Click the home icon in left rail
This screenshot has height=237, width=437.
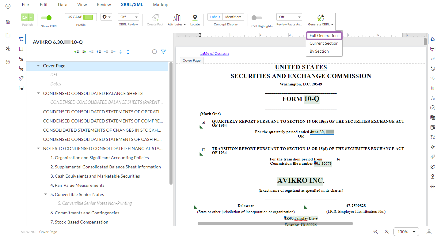click(x=8, y=22)
